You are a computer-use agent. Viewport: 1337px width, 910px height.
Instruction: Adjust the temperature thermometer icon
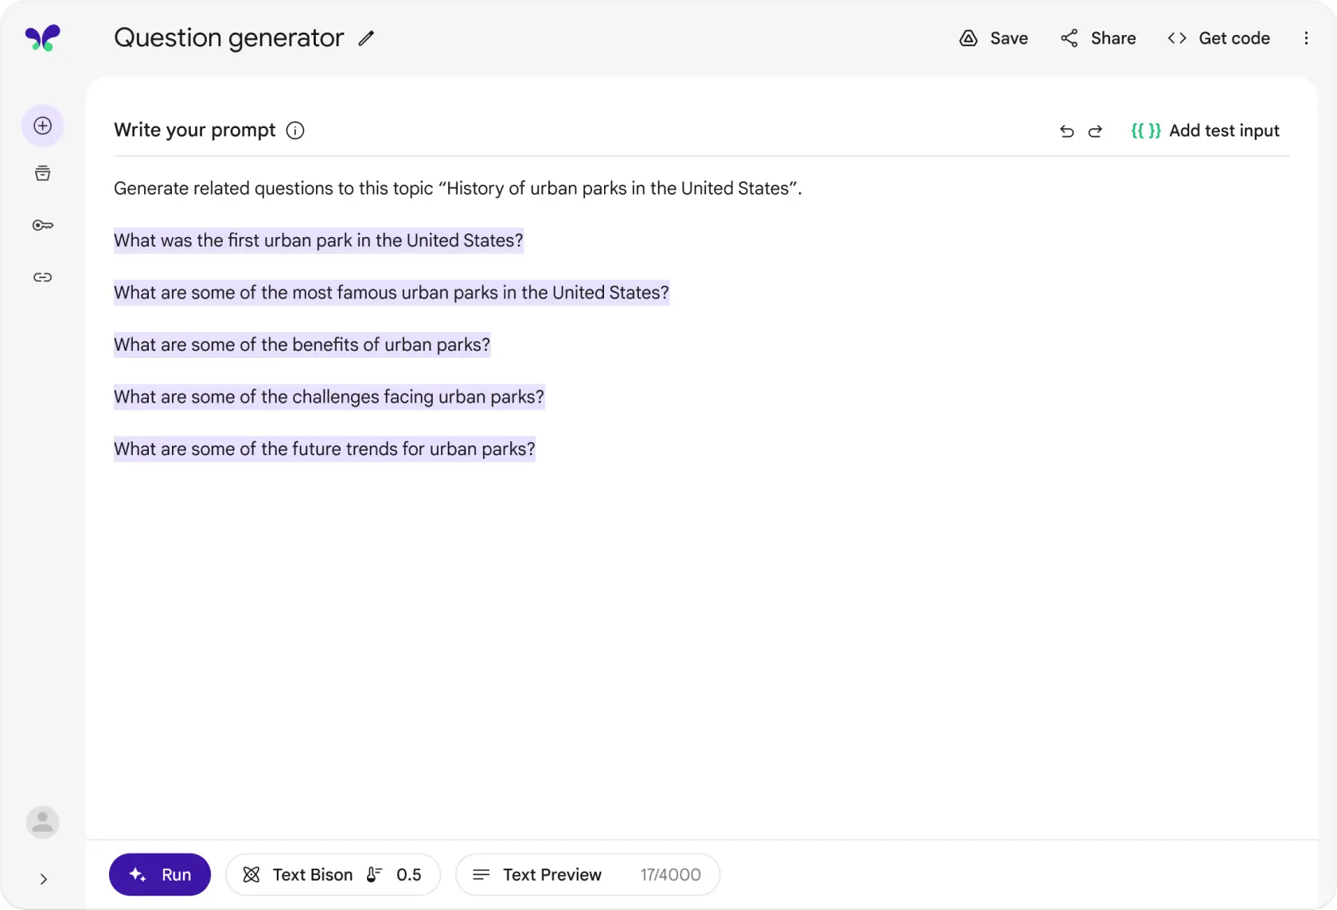[x=374, y=874]
